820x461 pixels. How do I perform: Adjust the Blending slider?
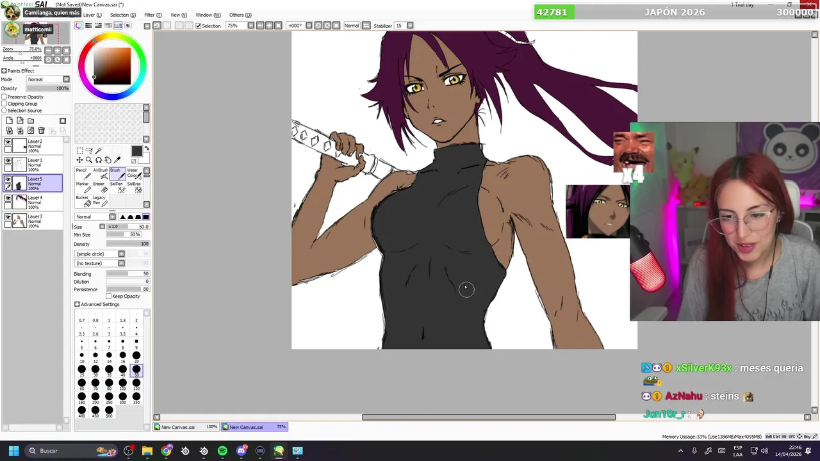[x=127, y=274]
